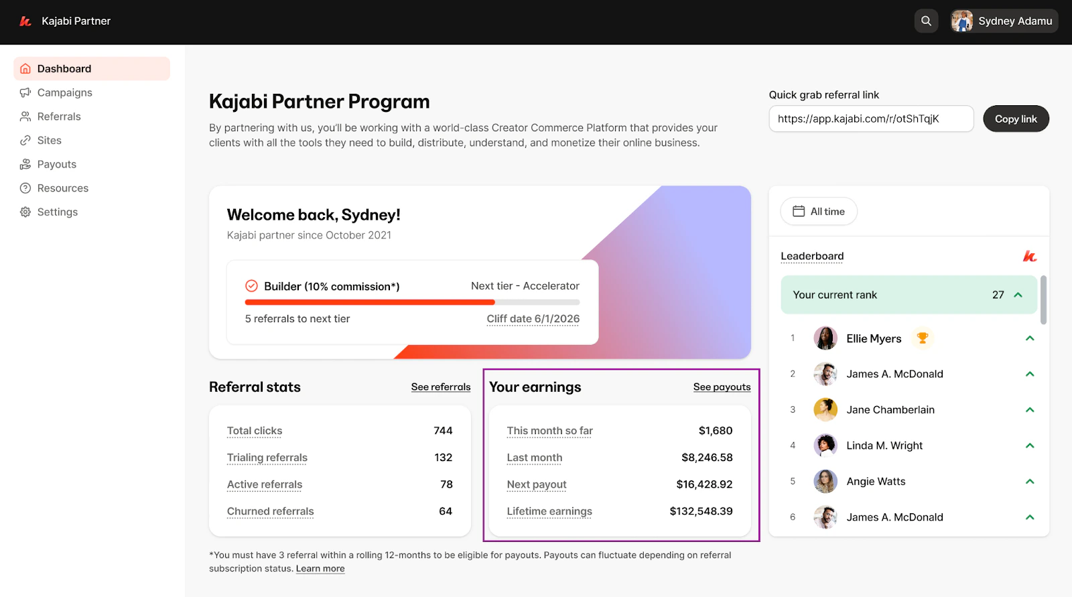Image resolution: width=1072 pixels, height=597 pixels.
Task: Click the calendar icon in All time
Action: click(x=799, y=211)
